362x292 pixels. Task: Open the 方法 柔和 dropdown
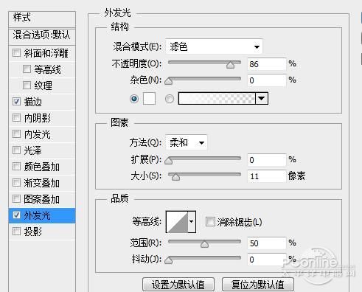pyautogui.click(x=187, y=142)
